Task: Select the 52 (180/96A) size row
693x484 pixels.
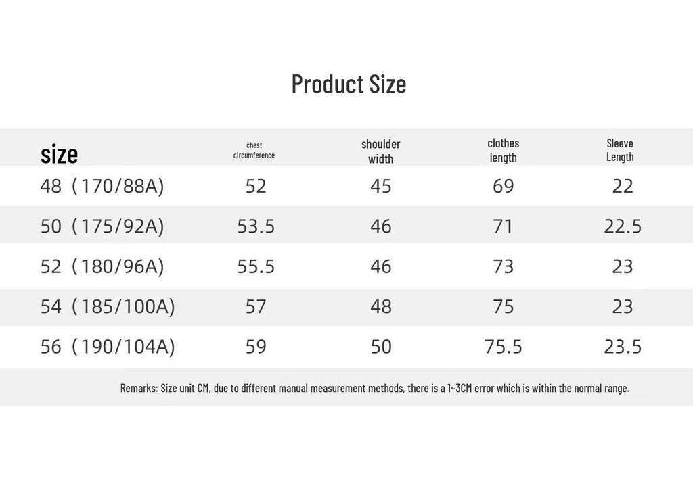Action: point(346,266)
